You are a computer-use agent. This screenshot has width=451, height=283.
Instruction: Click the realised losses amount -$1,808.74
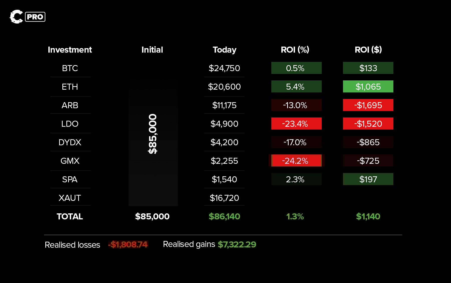(128, 244)
